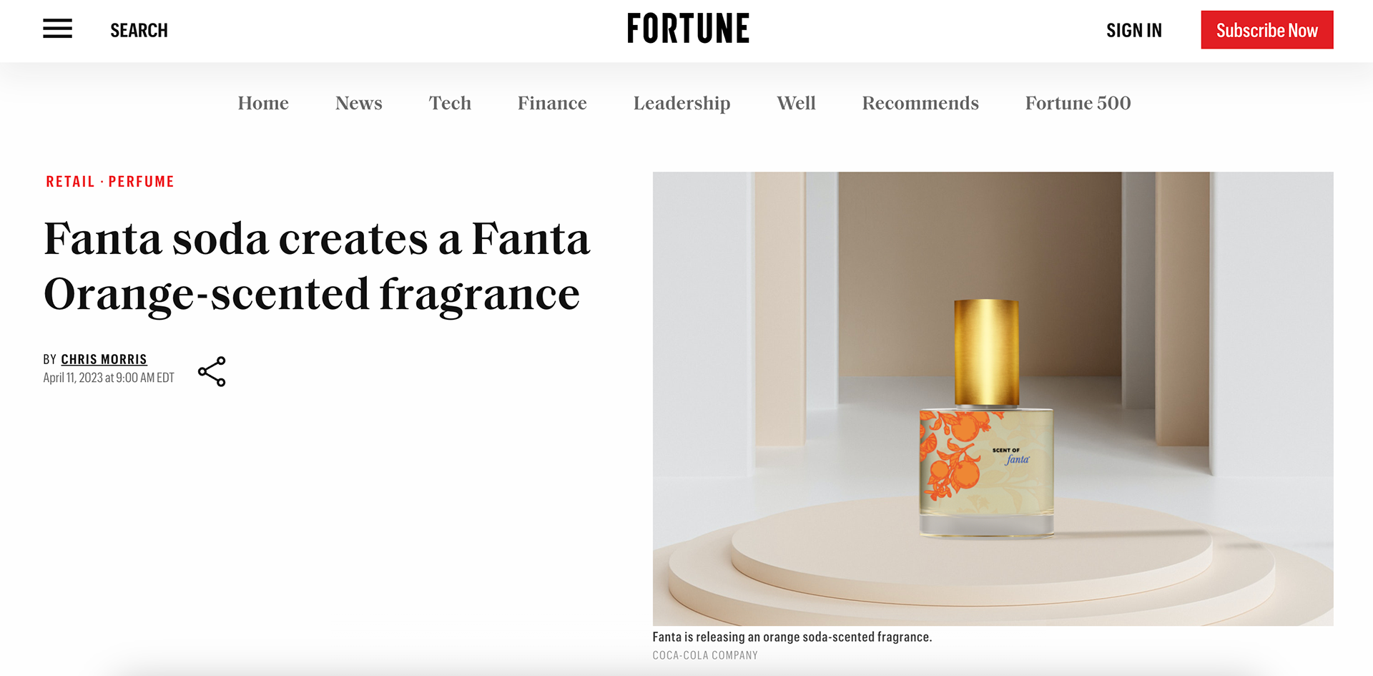Open author Chris Morris's page
Image resolution: width=1373 pixels, height=676 pixels.
pos(104,359)
